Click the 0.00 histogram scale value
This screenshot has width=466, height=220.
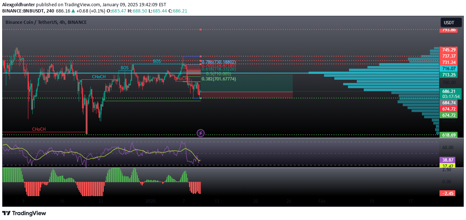coord(447,181)
